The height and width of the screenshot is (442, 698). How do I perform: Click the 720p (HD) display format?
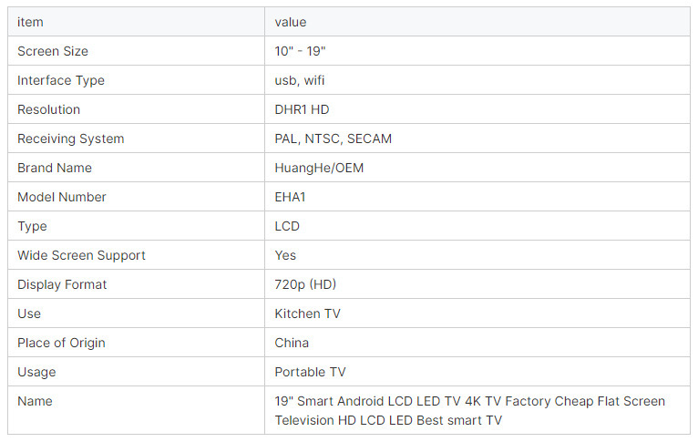coord(306,284)
